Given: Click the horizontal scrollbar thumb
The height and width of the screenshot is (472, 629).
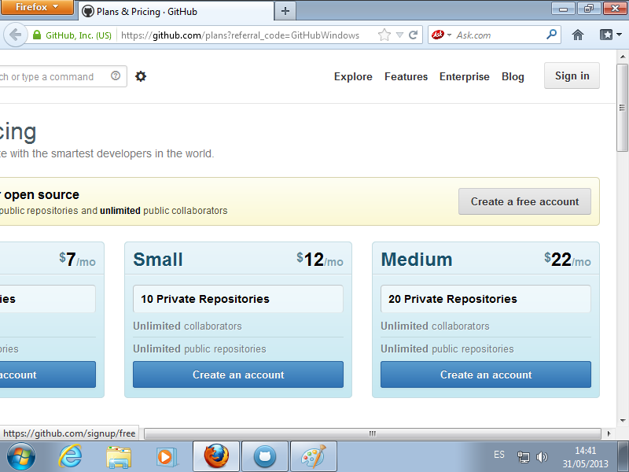Looking at the screenshot, I should (372, 433).
